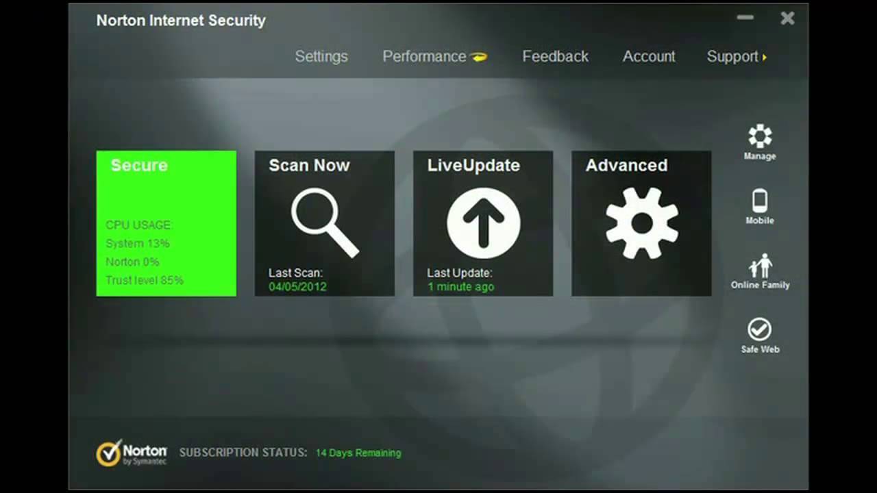Viewport: 877px width, 493px height.
Task: Open the Advanced gear icon
Action: coord(642,223)
